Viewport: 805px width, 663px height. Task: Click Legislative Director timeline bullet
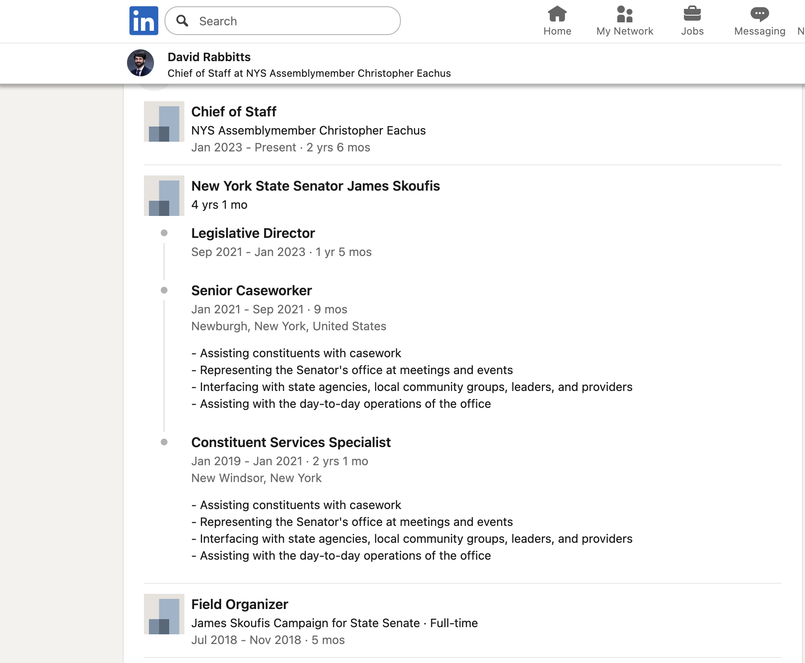pyautogui.click(x=164, y=233)
